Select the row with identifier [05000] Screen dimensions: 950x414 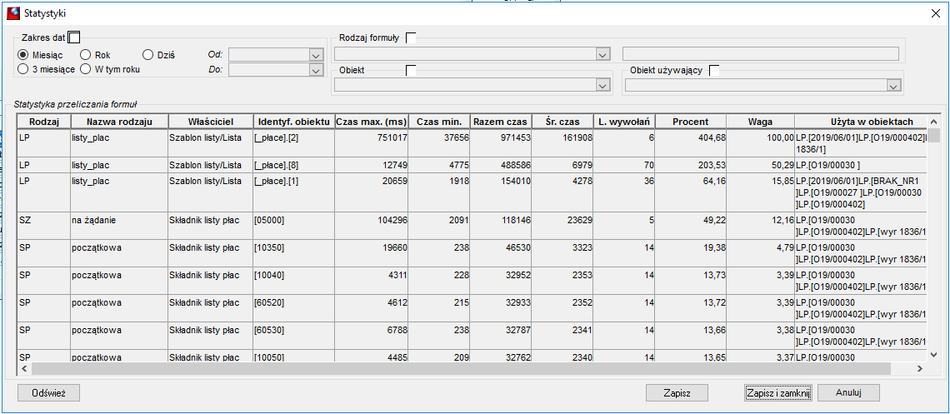[472, 225]
